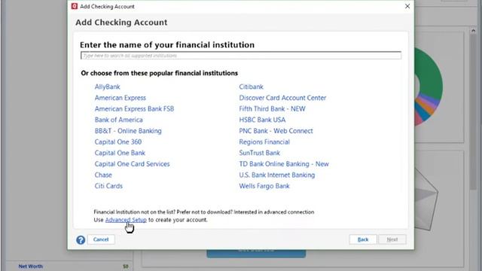This screenshot has height=271, width=482.
Task: Choose Citi Cards
Action: [x=108, y=186]
